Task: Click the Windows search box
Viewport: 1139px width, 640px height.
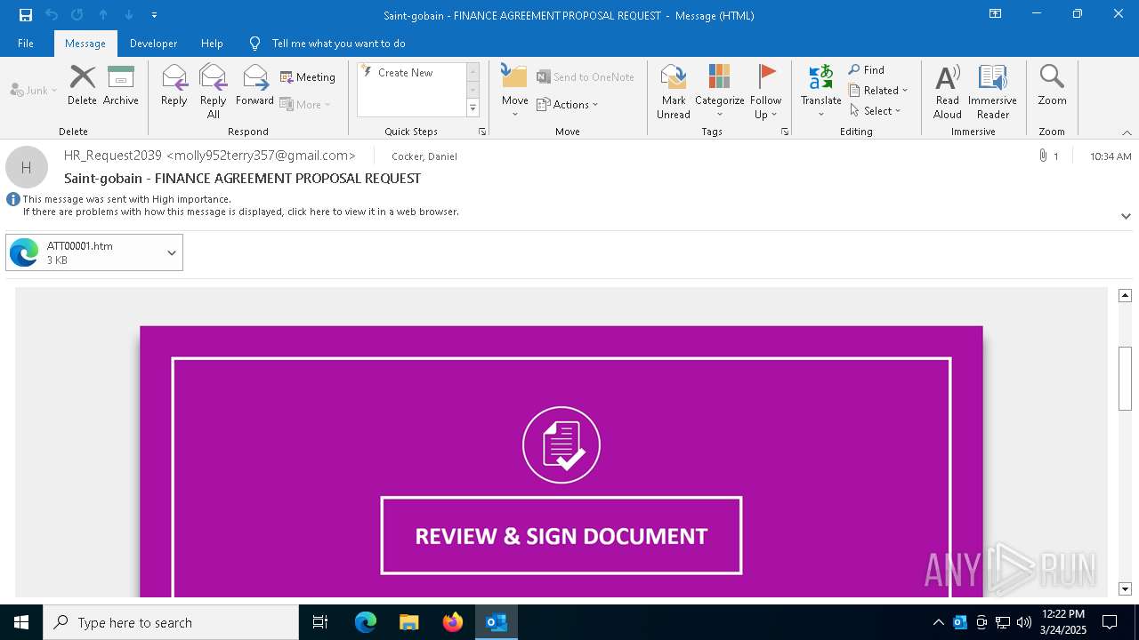Action: tap(171, 622)
